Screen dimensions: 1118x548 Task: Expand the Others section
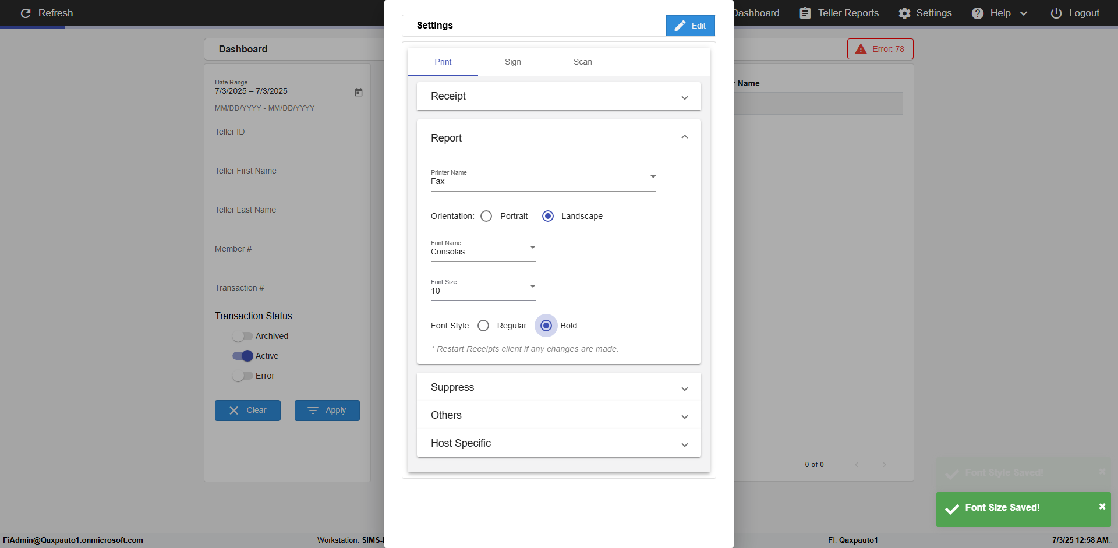[x=559, y=415]
